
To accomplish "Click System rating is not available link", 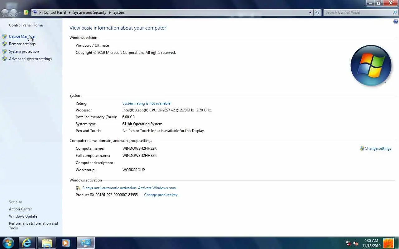I will point(146,103).
